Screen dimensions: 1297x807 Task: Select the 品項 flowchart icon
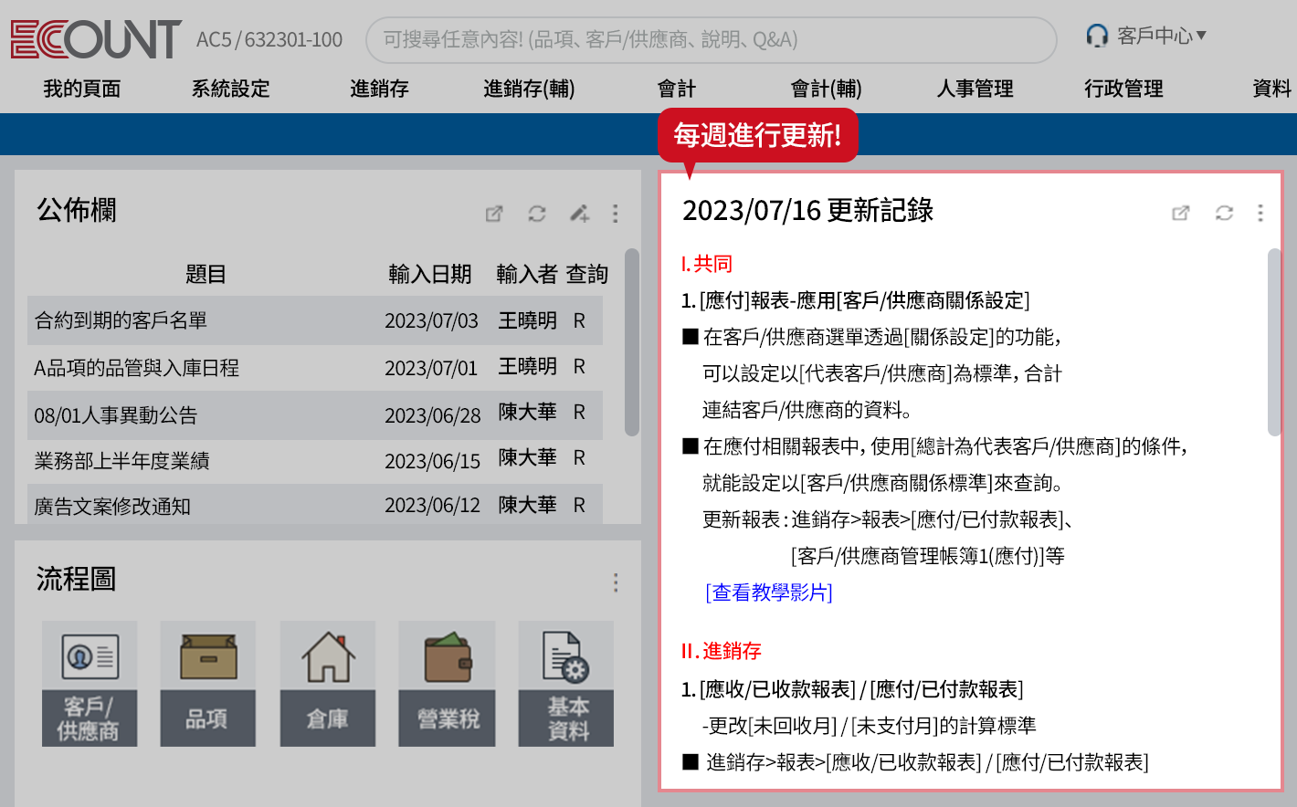(x=207, y=683)
